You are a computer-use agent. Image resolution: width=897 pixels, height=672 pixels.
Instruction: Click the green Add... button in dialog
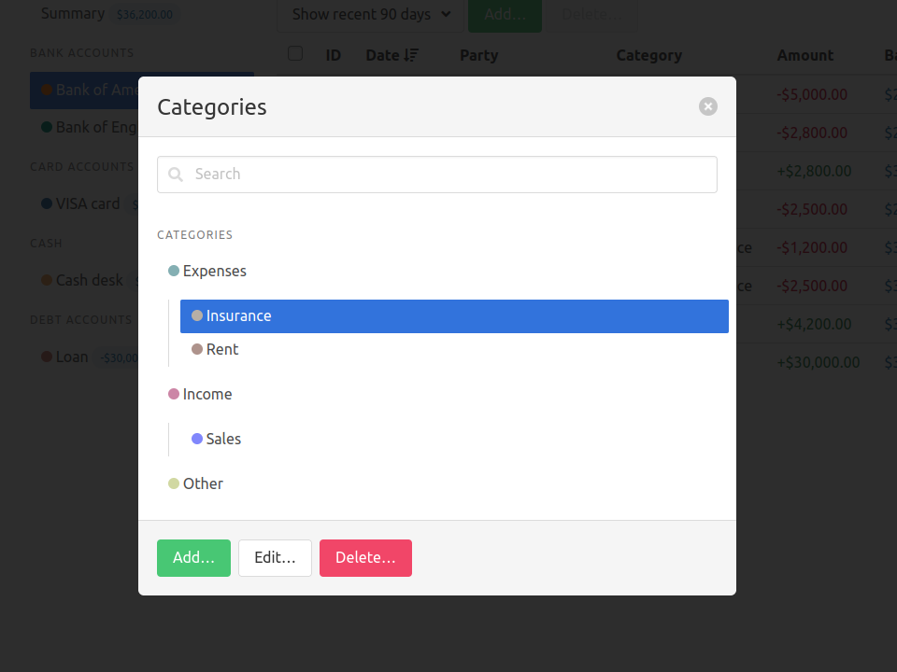pos(193,558)
